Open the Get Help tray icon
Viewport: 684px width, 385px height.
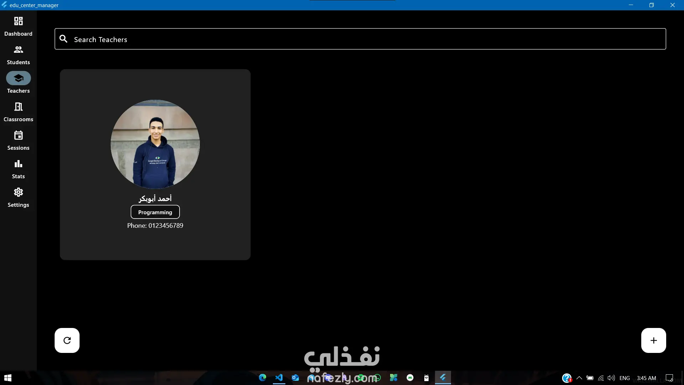pos(567,378)
